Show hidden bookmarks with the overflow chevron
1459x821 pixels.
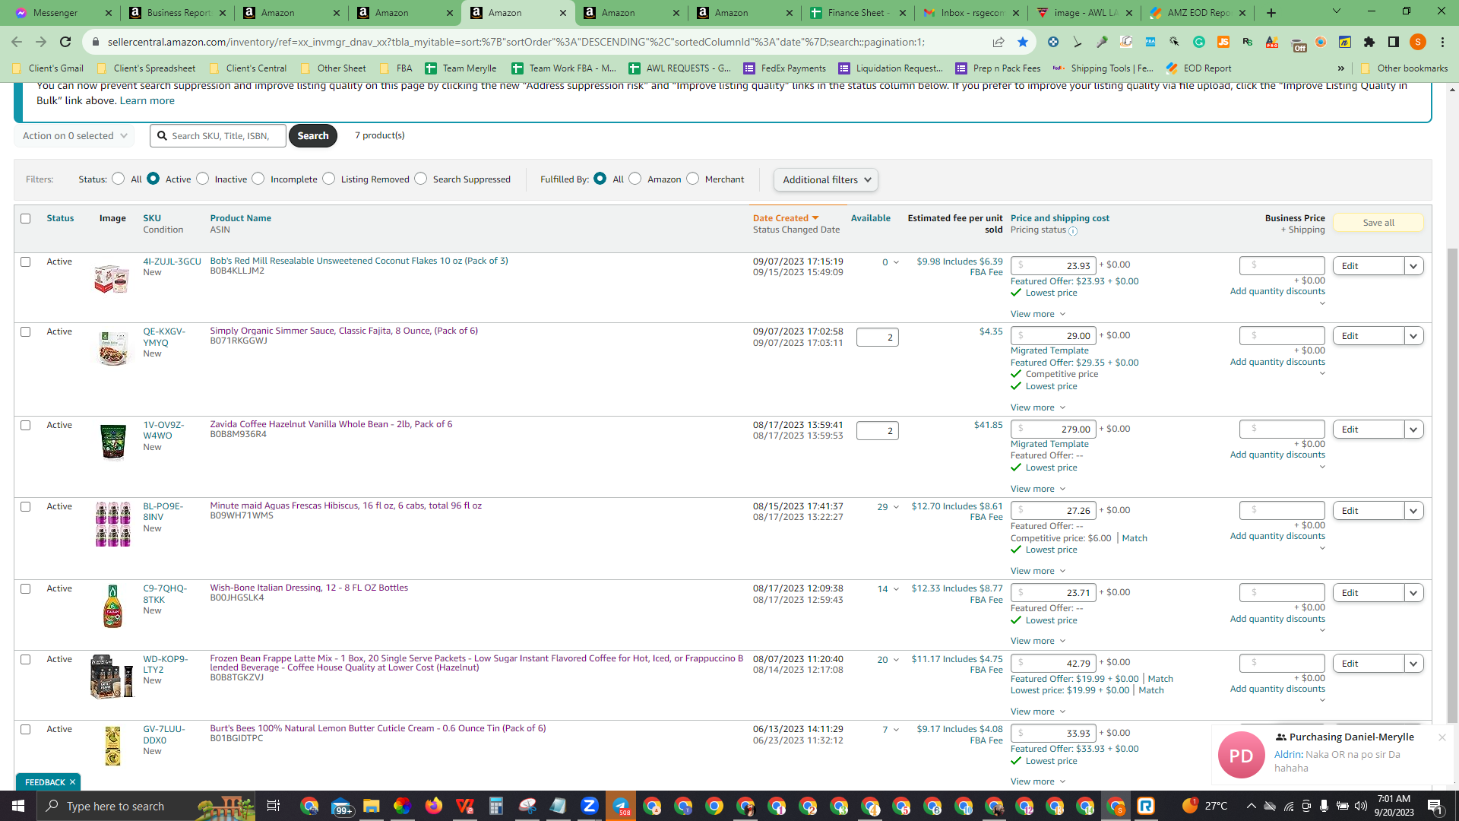(1341, 68)
